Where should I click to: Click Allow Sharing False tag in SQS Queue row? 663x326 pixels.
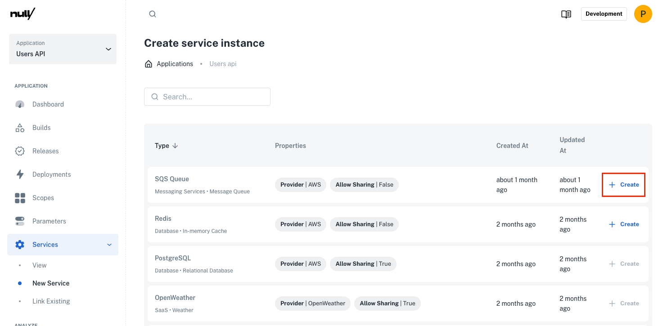(x=364, y=185)
